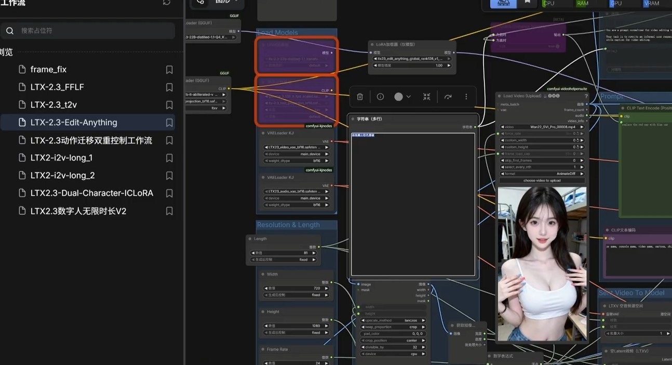Screen dimensions: 672x365
Task: Open LTX23_audio_vae model selector
Action: [296, 191]
